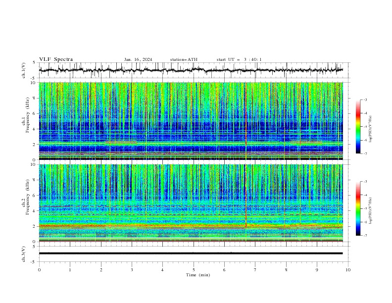This screenshot has height=303, width=392.
Task: Click the ch.2 colorbar bottom value '-7'
Action: (365, 236)
